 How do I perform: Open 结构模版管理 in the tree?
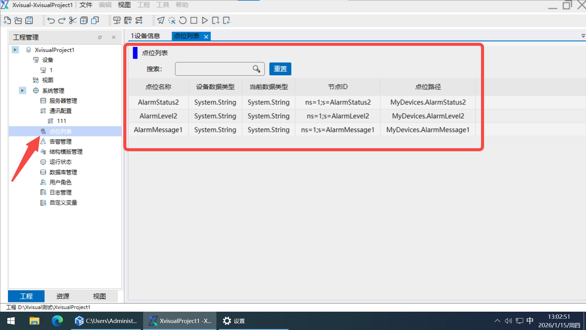pyautogui.click(x=66, y=152)
